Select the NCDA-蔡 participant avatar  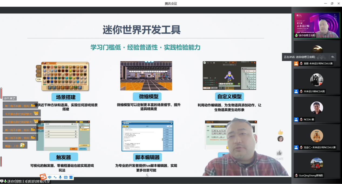pos(317,108)
